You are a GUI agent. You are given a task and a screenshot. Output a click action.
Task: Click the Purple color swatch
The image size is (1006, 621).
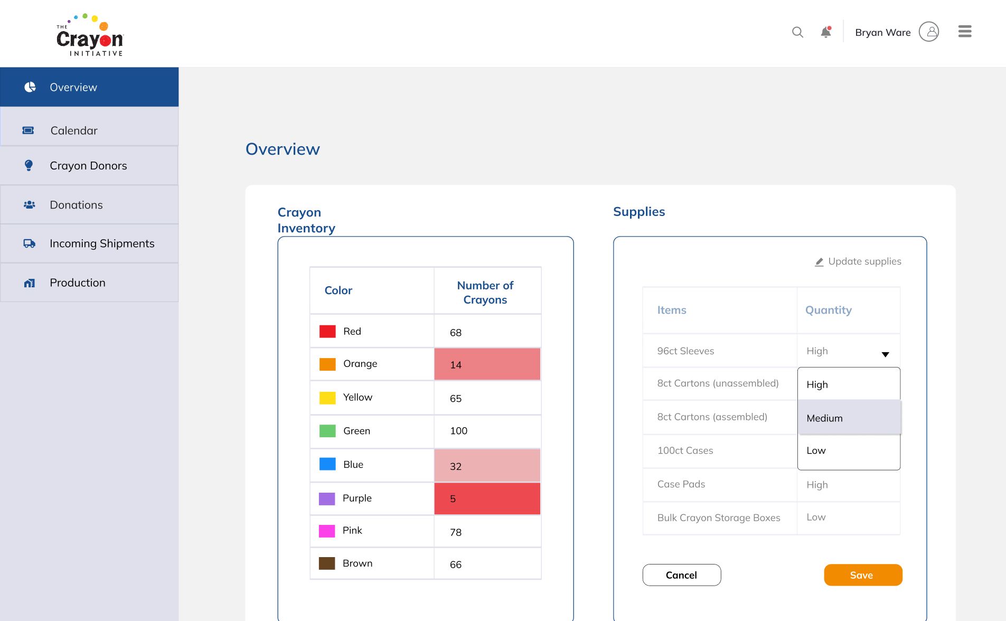tap(327, 498)
